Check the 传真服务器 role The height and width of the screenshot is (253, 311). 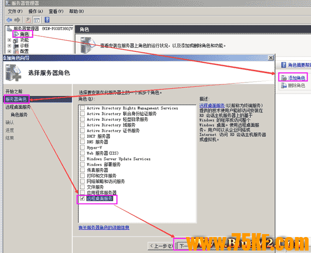pos(82,170)
